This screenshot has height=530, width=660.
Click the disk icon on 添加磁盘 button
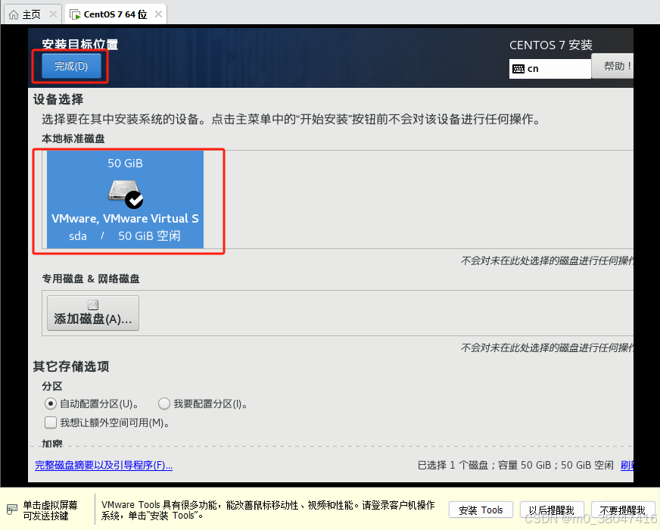tap(93, 305)
